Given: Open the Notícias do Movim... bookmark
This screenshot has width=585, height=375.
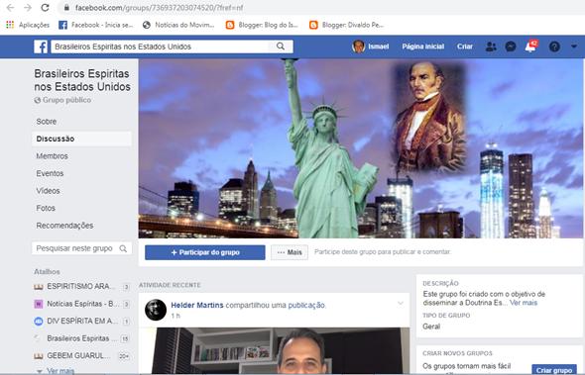Looking at the screenshot, I should tap(178, 25).
